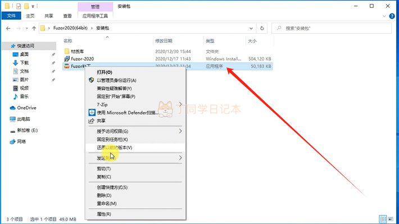Open recent locations dropdown arrow
This screenshot has height=224, width=399.
coord(27,28)
